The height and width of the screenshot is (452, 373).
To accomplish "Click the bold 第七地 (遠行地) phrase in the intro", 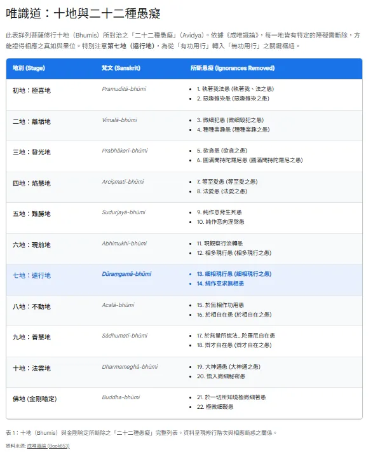I will click(132, 46).
